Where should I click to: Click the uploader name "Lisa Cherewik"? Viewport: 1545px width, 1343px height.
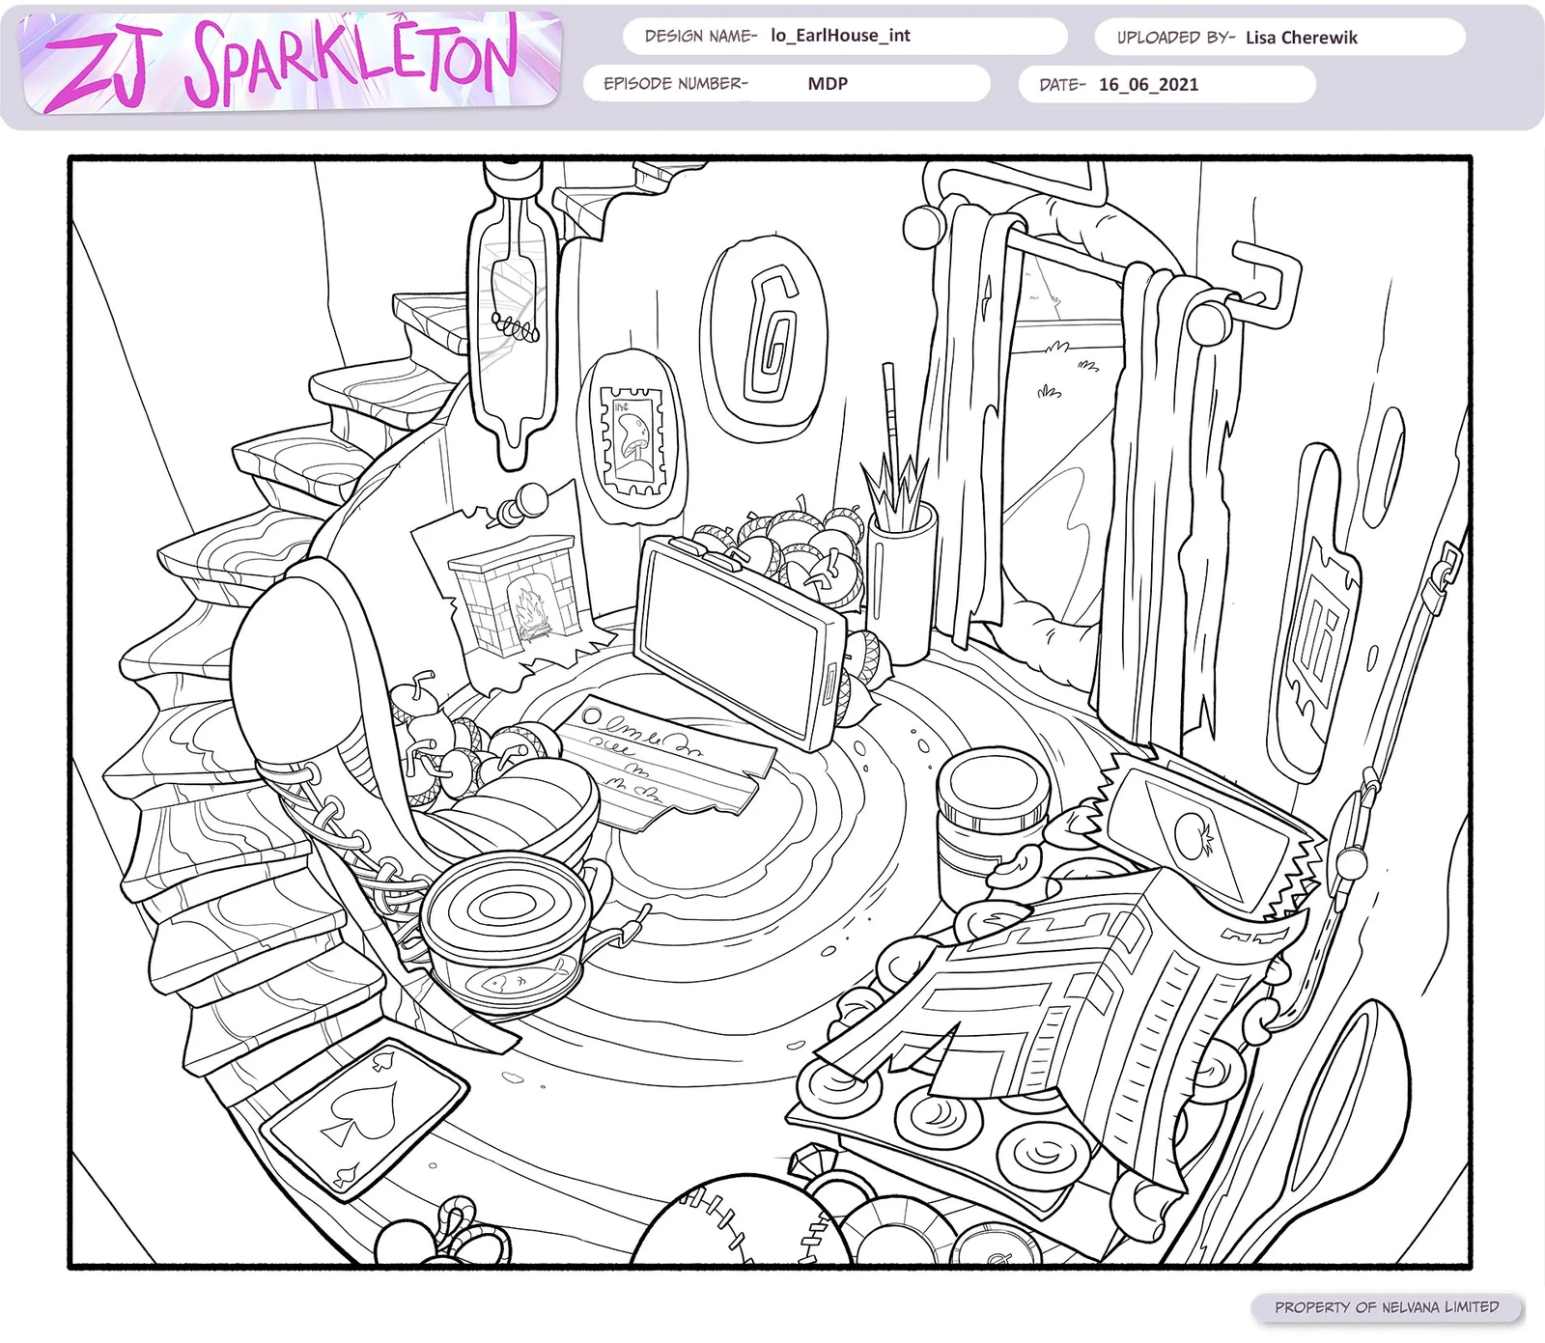pyautogui.click(x=1301, y=38)
